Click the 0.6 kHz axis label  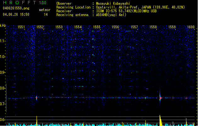point(3,120)
